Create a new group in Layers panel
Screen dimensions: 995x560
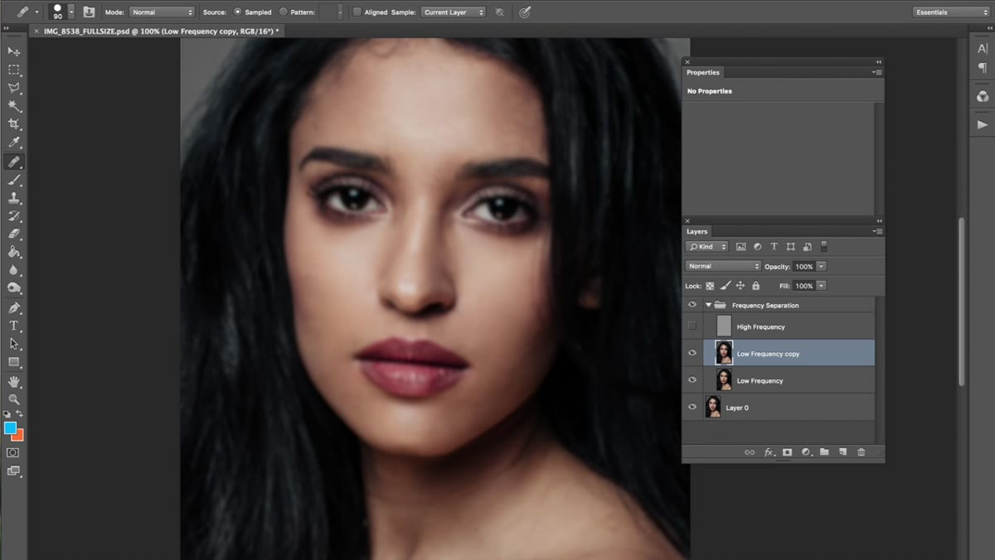click(824, 452)
